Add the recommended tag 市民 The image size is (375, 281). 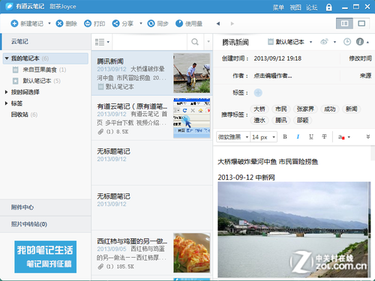tap(281, 109)
